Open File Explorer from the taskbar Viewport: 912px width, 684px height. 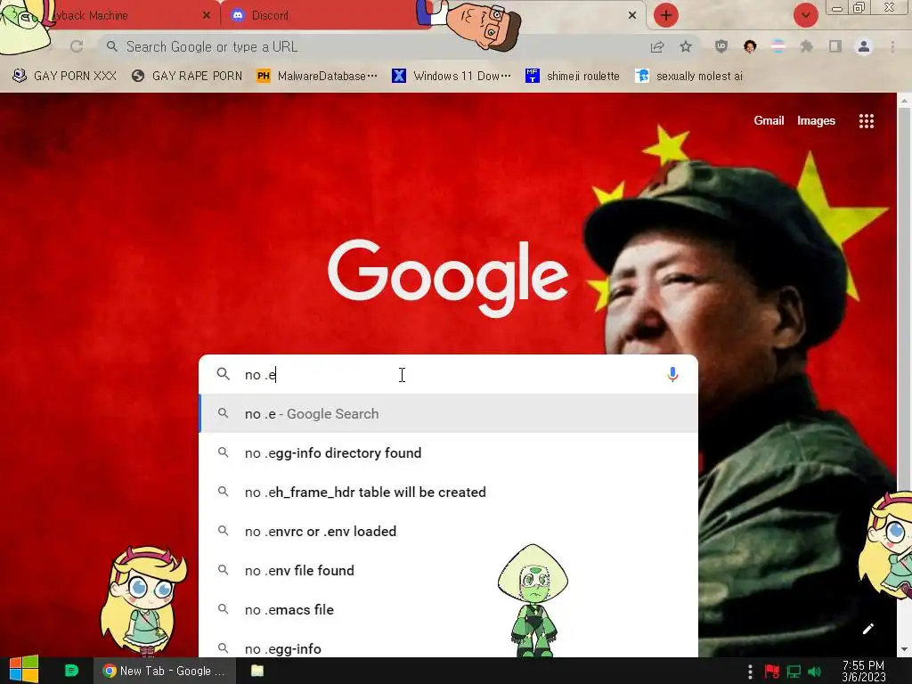[257, 671]
